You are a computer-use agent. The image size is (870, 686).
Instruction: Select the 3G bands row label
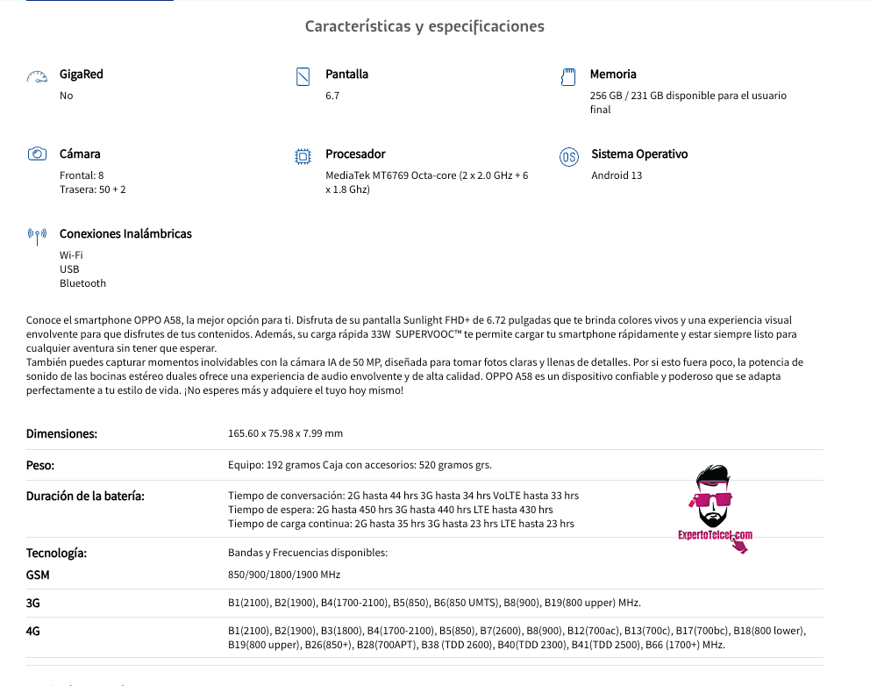(32, 604)
